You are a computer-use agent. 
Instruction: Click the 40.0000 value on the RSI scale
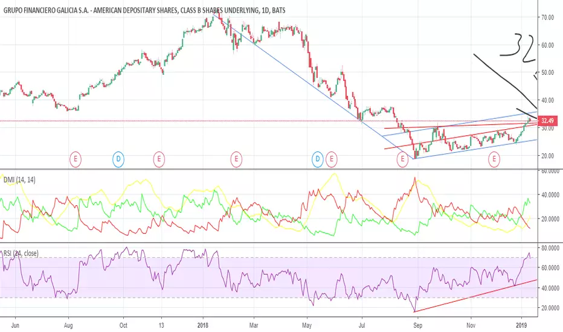550,288
